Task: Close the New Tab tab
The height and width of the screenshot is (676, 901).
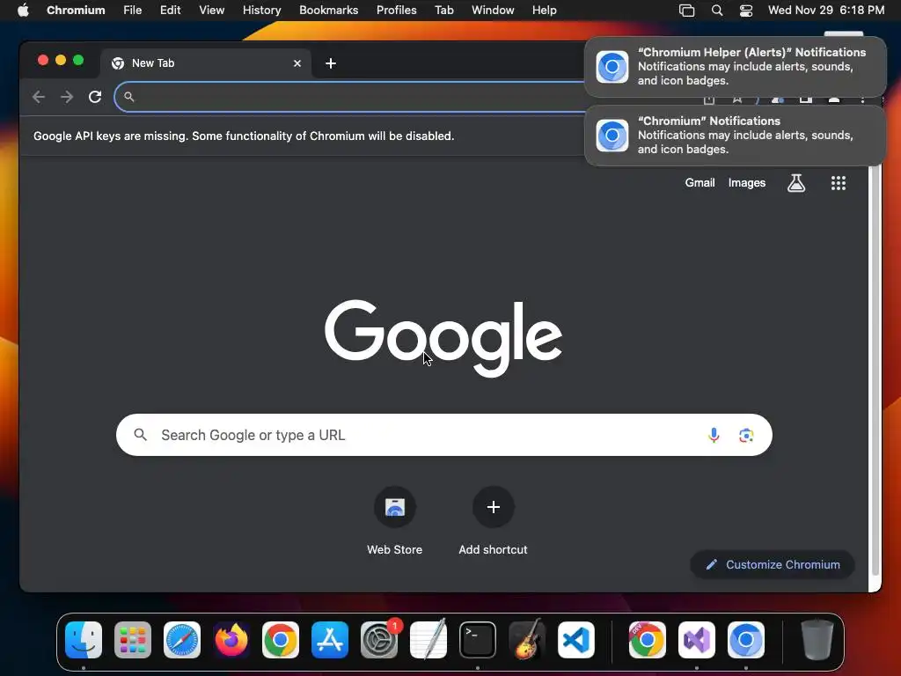Action: (x=297, y=63)
